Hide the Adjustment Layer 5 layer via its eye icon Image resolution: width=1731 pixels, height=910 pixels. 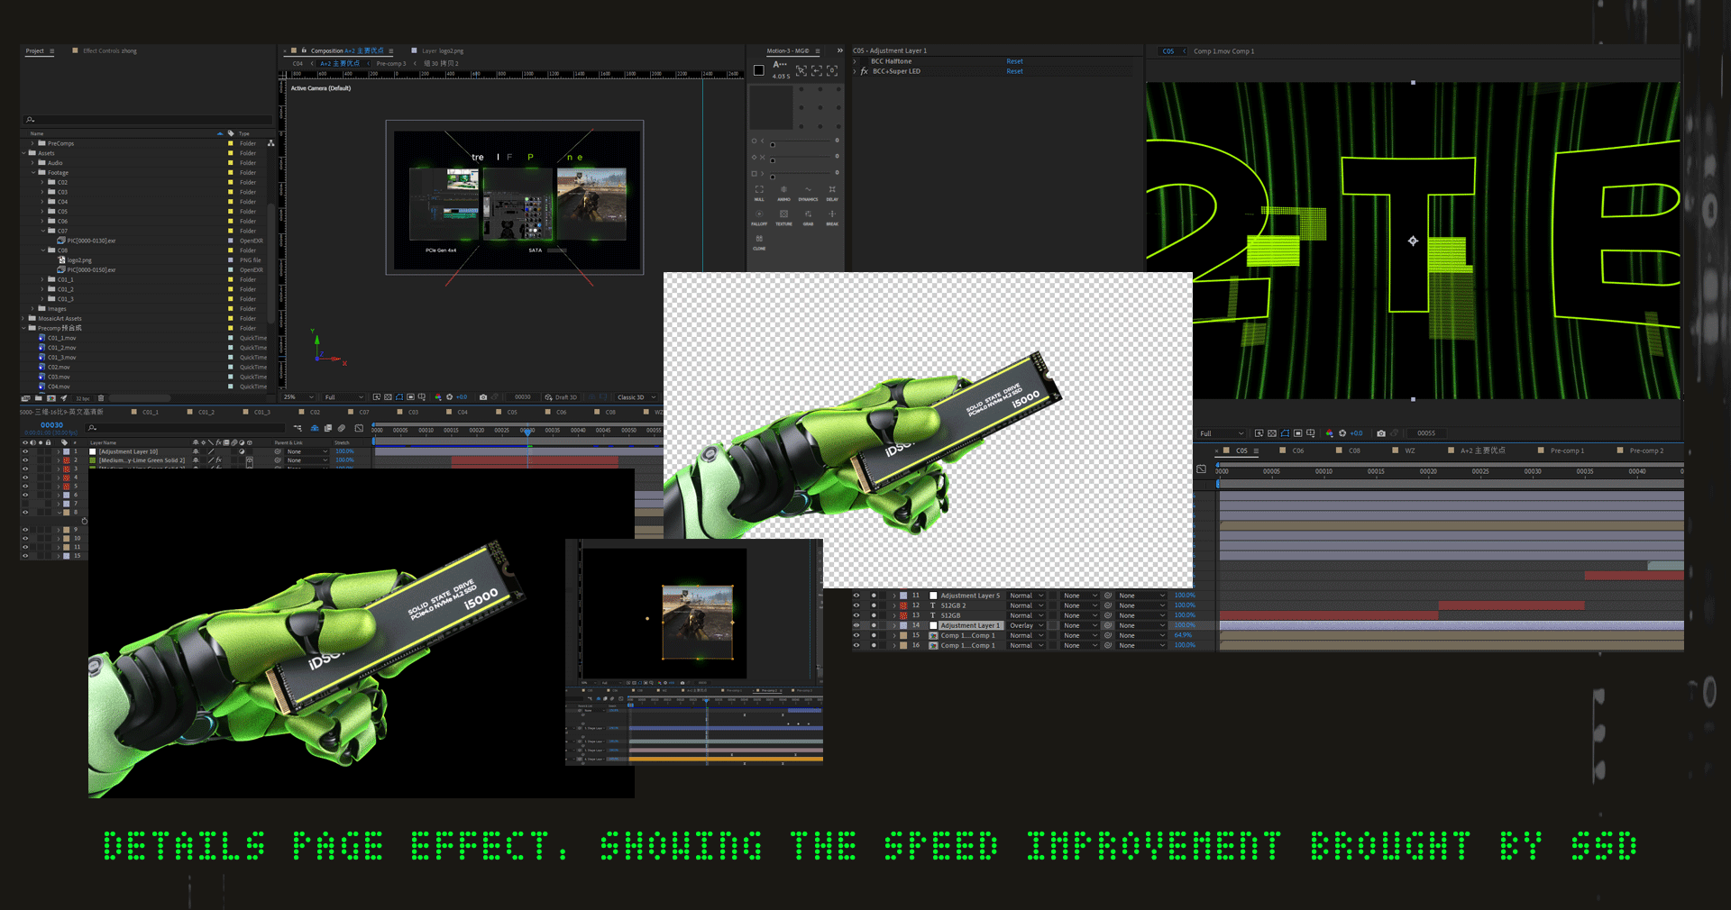856,596
